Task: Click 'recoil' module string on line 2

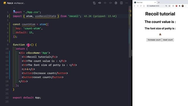Action: (x=74, y=16)
